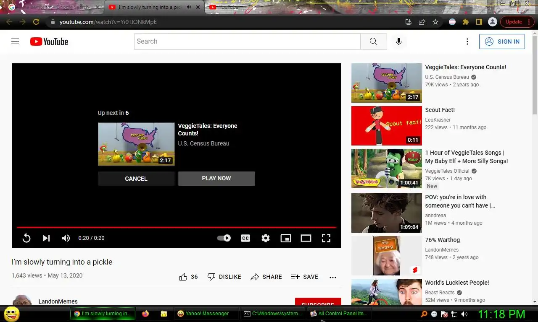Switch to C:\Windows\system command window
The width and height of the screenshot is (538, 322).
pyautogui.click(x=273, y=314)
